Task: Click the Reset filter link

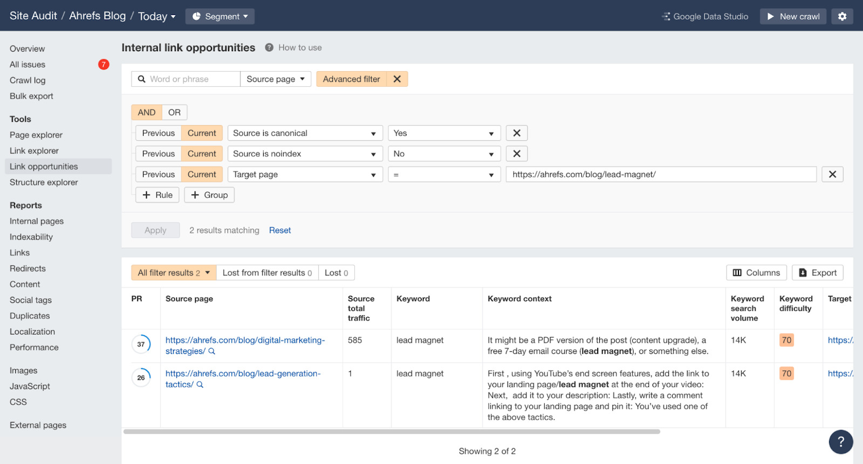Action: (279, 230)
